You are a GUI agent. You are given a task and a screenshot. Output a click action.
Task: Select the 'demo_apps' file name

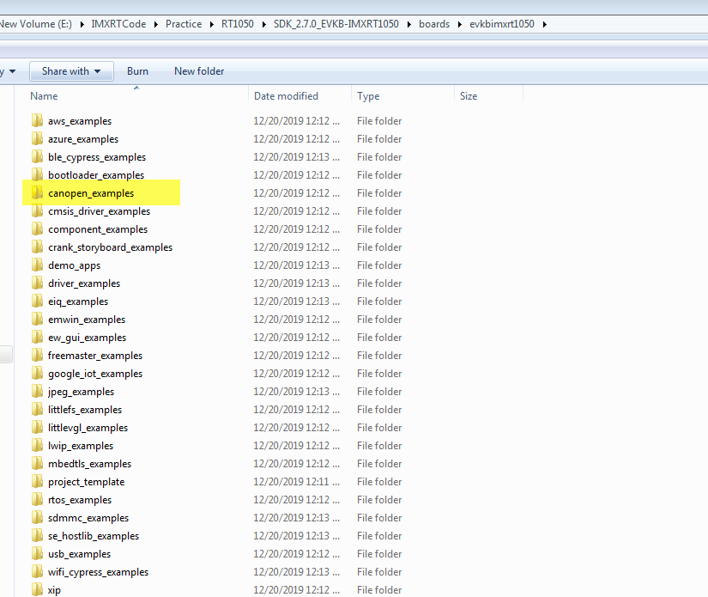[x=75, y=265]
